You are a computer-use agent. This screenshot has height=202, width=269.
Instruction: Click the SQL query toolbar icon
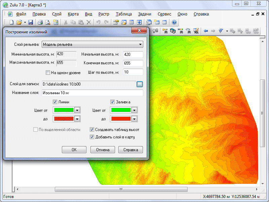pyautogui.click(x=196, y=31)
